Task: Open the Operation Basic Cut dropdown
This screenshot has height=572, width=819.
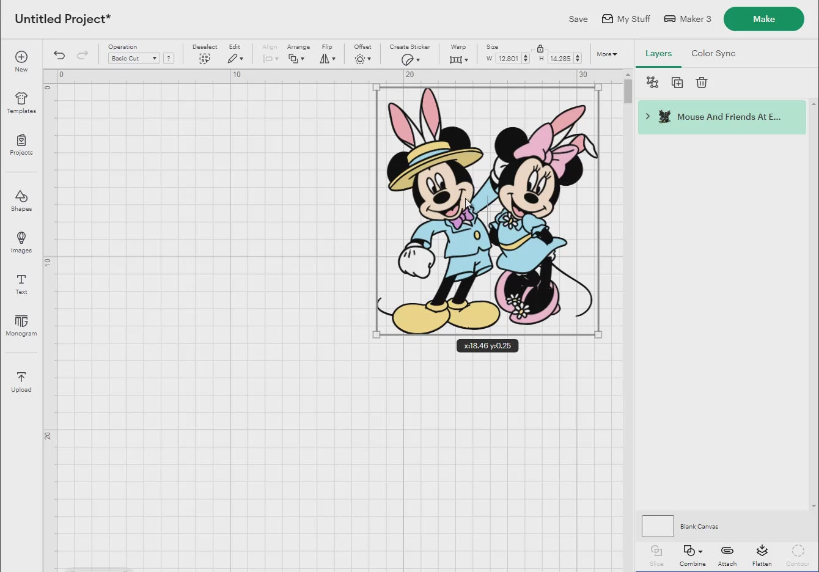Action: coord(134,58)
